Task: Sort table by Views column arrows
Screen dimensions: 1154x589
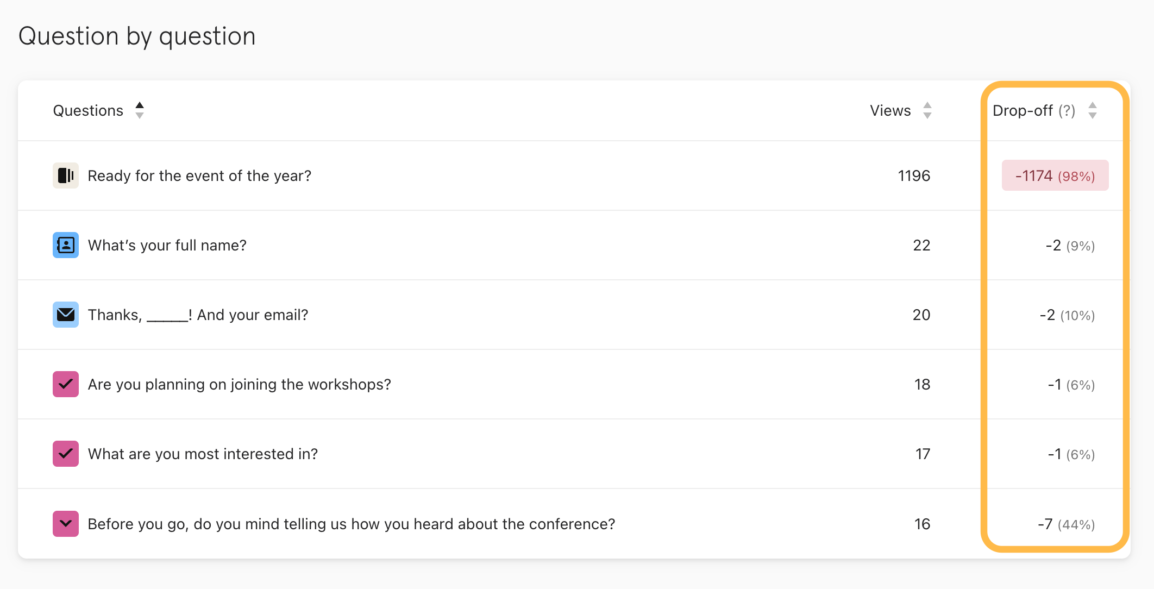Action: (927, 110)
